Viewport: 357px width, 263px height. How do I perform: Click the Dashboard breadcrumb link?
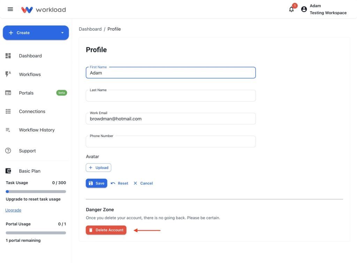(x=90, y=29)
